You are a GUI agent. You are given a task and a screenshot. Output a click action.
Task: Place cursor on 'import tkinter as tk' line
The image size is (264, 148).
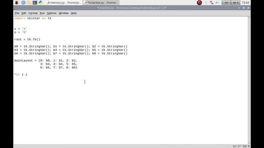click(33, 18)
